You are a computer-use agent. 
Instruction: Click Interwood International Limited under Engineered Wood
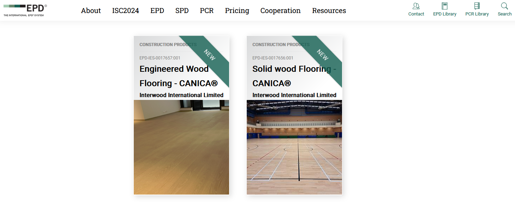(x=181, y=95)
